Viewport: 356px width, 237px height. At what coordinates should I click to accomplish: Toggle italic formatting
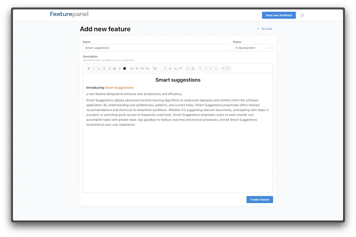[94, 68]
